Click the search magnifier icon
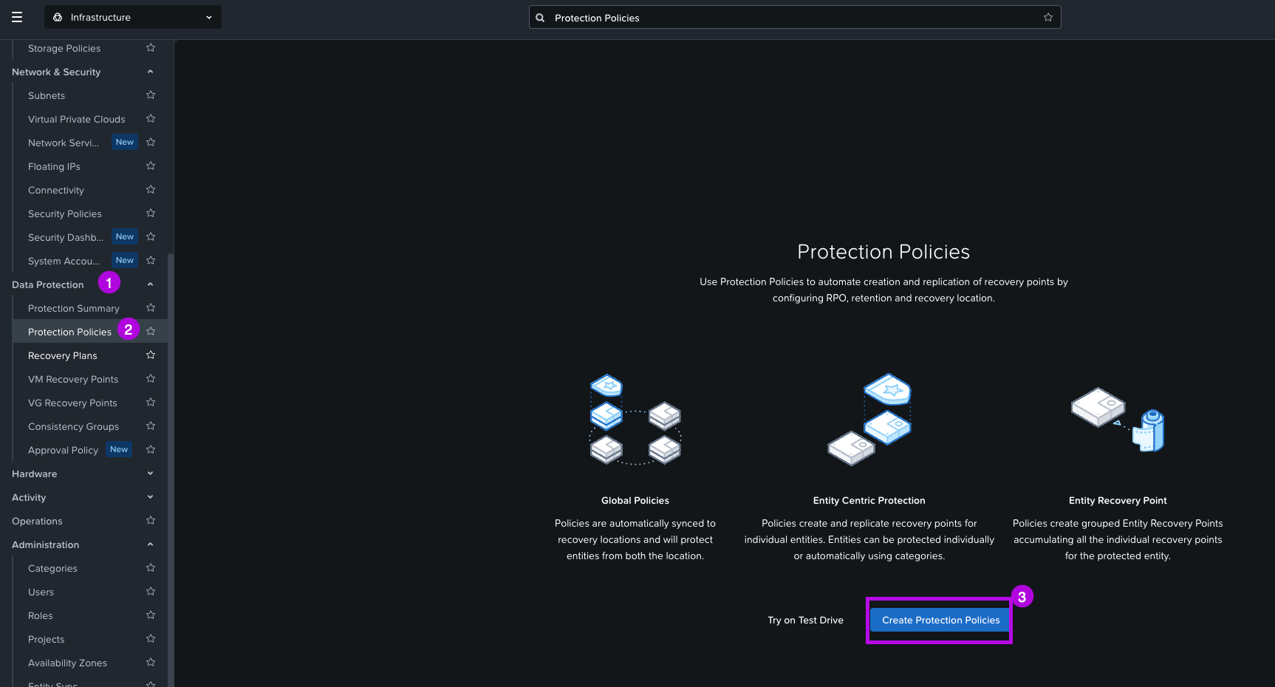Viewport: 1275px width, 687px height. (540, 18)
